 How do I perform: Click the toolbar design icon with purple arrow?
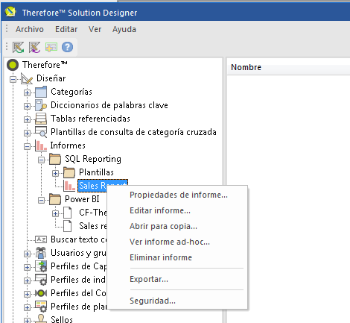34,47
